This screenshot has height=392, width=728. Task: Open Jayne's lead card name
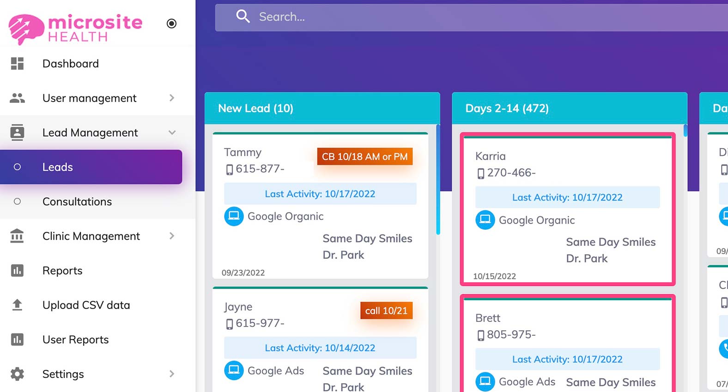click(x=238, y=307)
